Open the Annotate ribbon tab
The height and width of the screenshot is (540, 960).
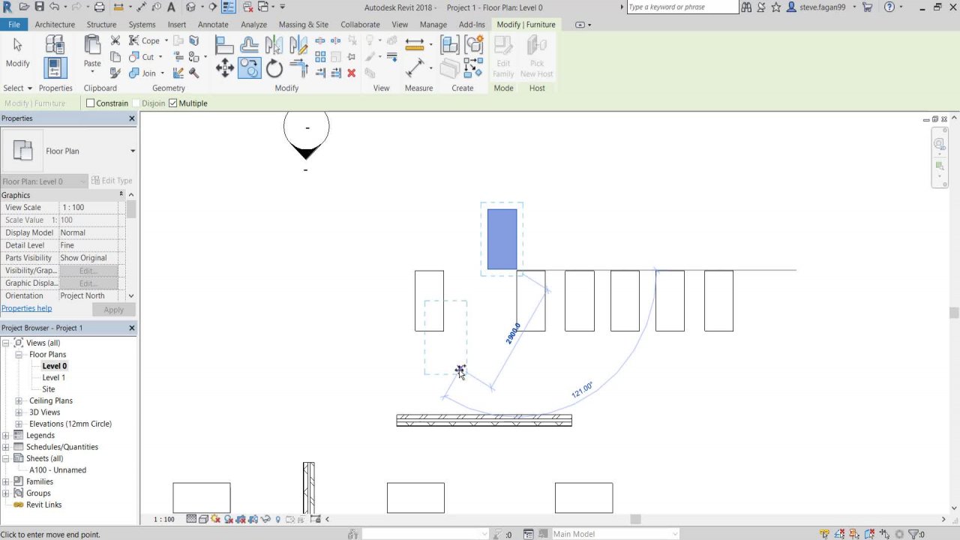coord(213,24)
